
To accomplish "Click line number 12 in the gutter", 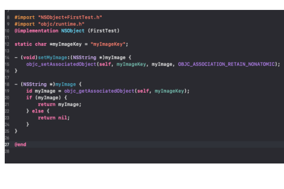I will point(7,44).
